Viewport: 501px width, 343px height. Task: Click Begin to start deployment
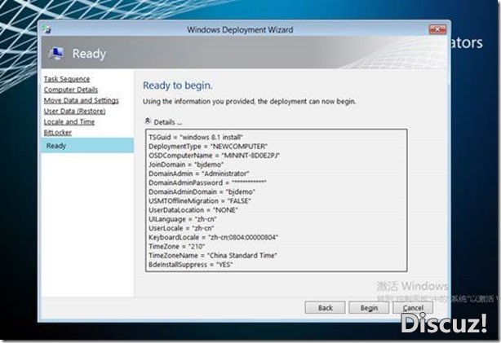pos(369,308)
